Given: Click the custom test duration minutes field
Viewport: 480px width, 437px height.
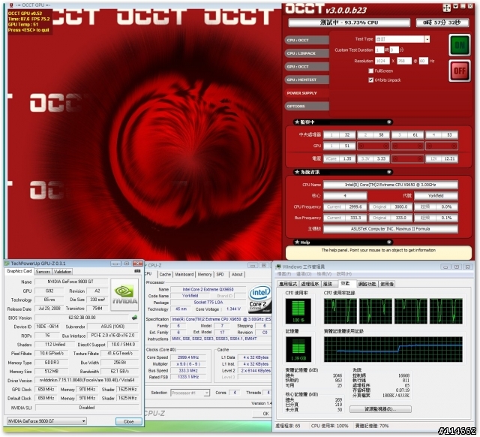Looking at the screenshot, I should coord(394,50).
